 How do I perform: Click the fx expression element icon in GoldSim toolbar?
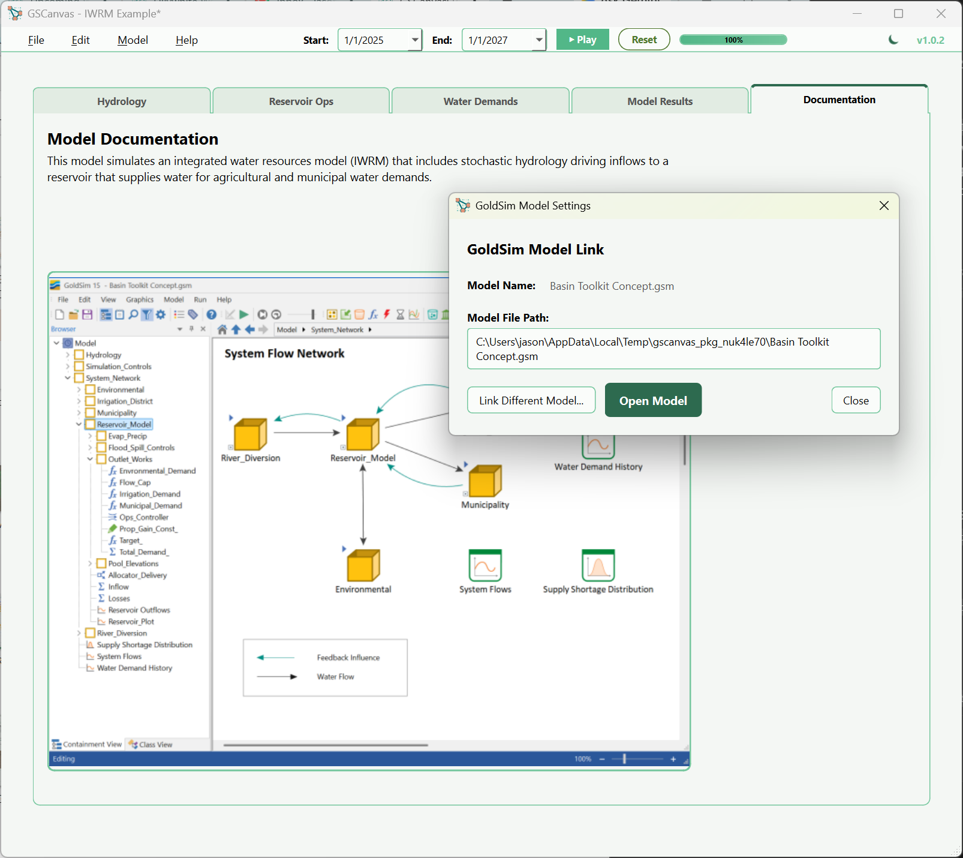coord(373,314)
